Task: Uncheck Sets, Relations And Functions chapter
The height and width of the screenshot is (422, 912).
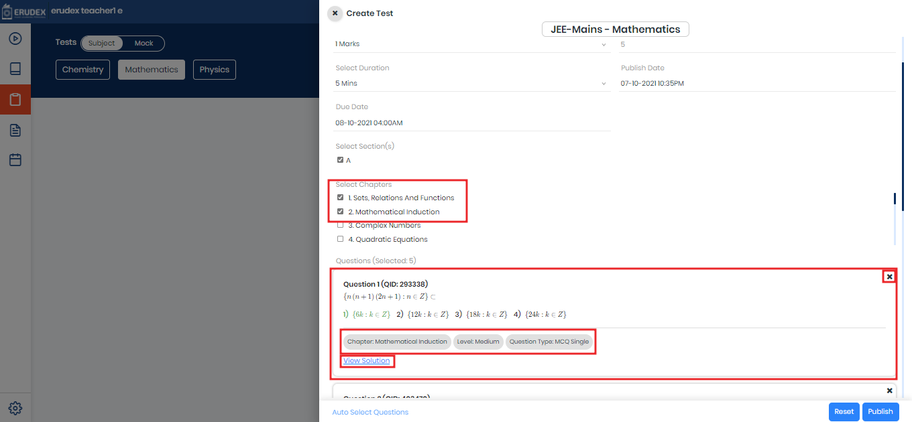Action: 340,198
